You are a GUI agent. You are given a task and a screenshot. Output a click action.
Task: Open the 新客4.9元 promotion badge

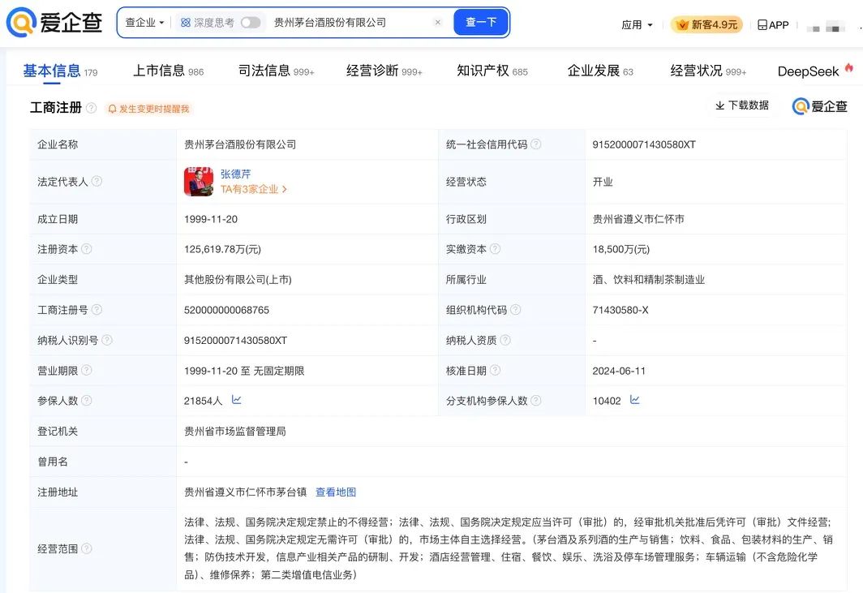[x=706, y=25]
